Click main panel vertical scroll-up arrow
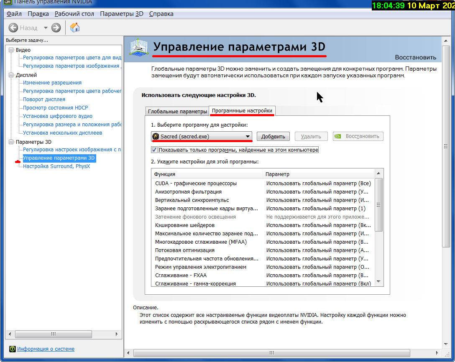This screenshot has width=455, height=362. point(446,41)
